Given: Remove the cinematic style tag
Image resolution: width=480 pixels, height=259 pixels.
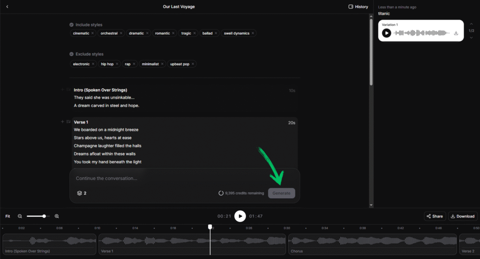Looking at the screenshot, I should [x=93, y=33].
